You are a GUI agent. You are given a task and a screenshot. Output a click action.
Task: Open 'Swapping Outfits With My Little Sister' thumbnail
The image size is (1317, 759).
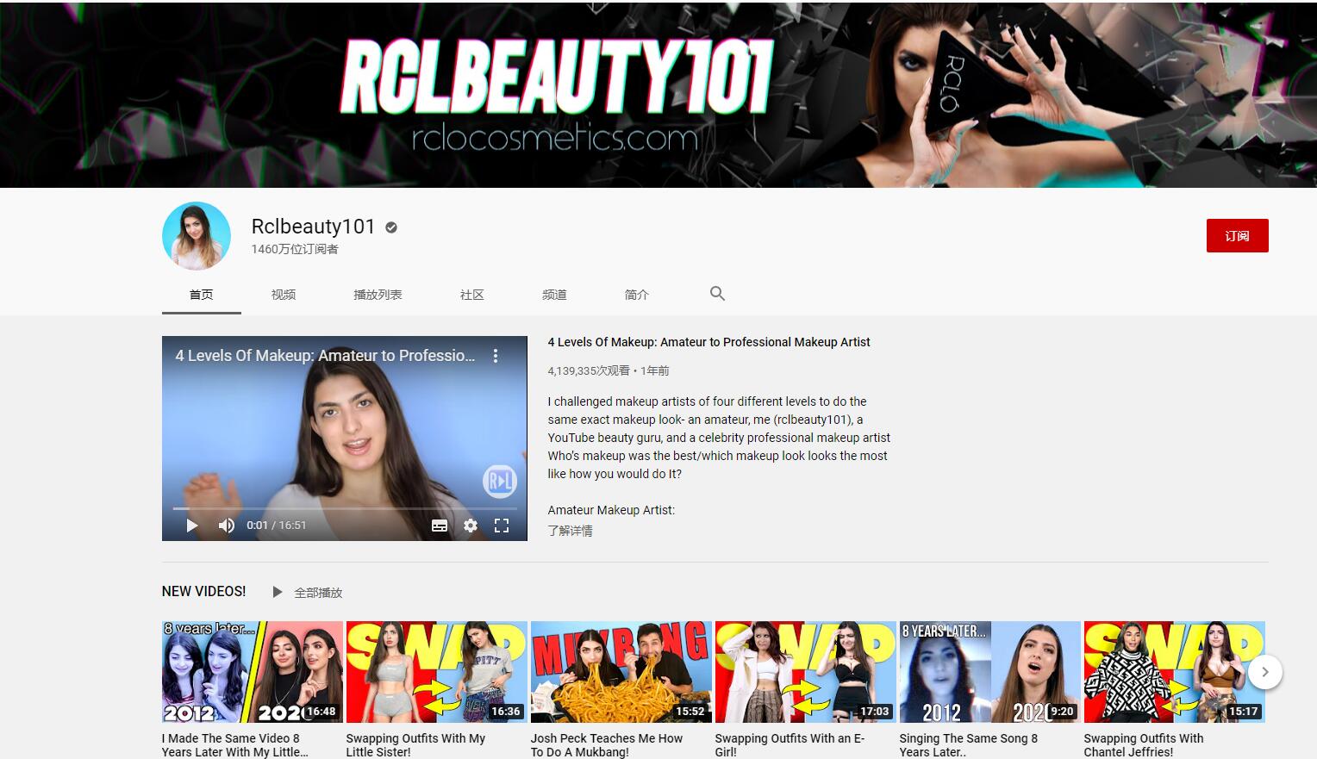pos(437,672)
